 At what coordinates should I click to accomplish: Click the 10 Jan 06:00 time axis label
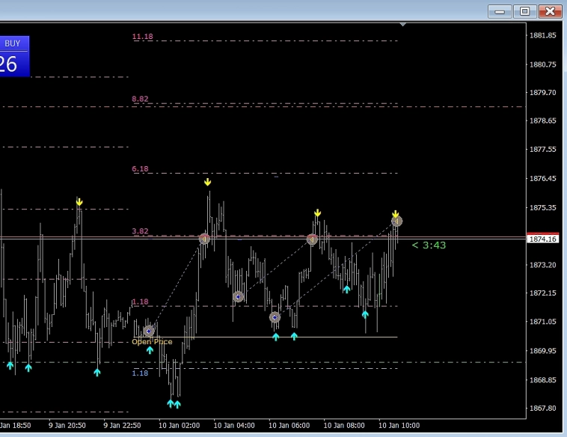pos(289,425)
